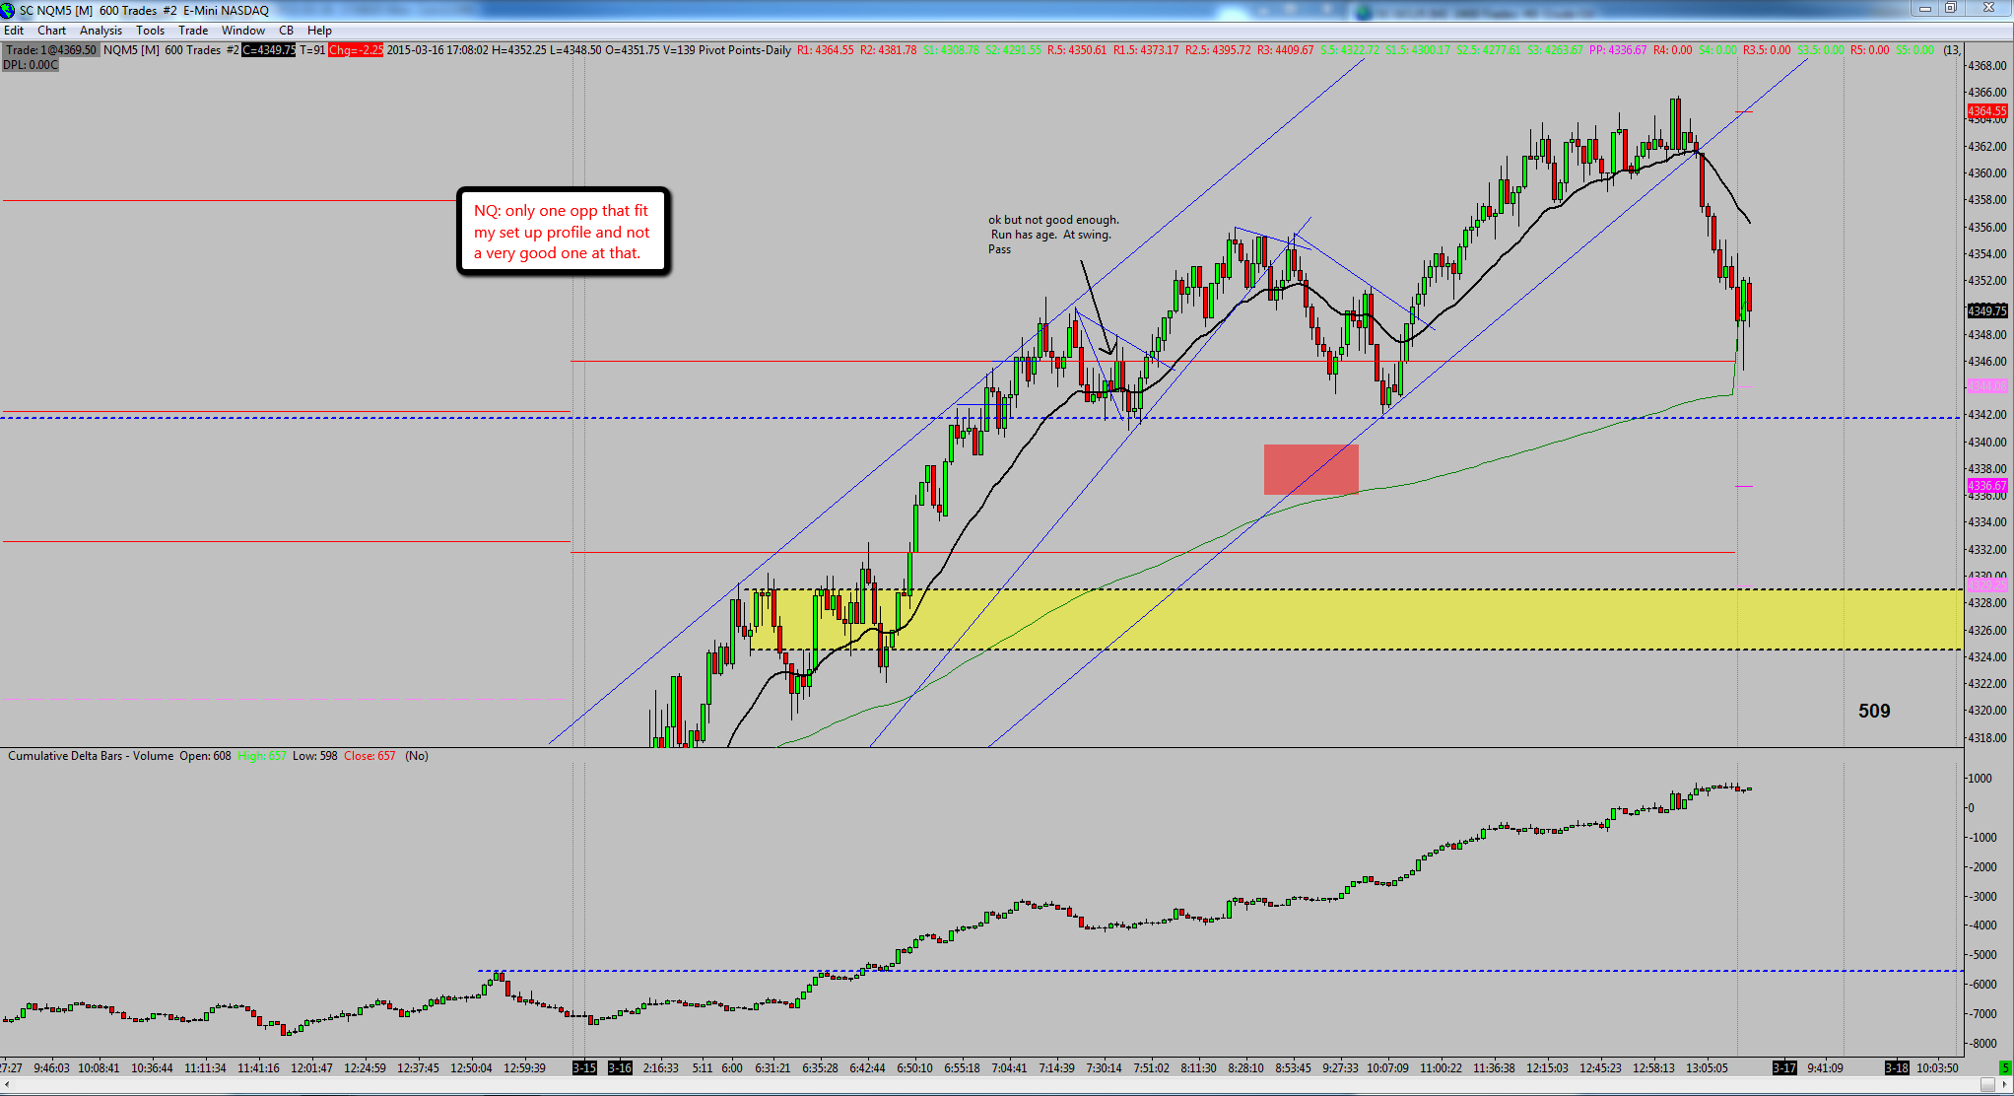Click the red 4364.55 price axis label
Screen dimensions: 2014x1096
point(1986,111)
